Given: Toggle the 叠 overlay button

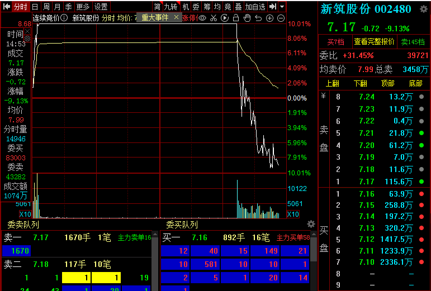Looking at the screenshot, I should pyautogui.click(x=238, y=6).
